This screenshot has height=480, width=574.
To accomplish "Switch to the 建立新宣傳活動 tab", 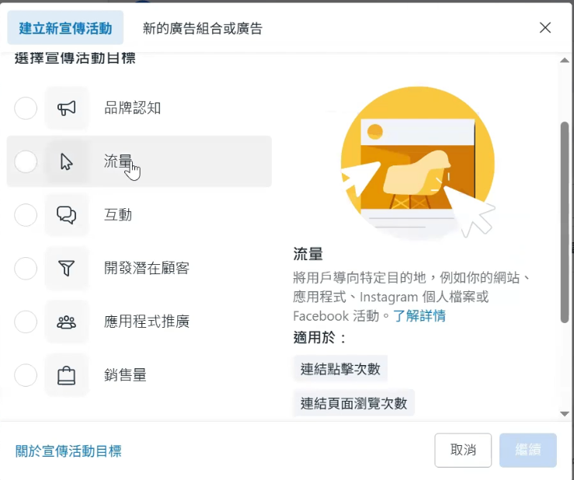I will 65,28.
